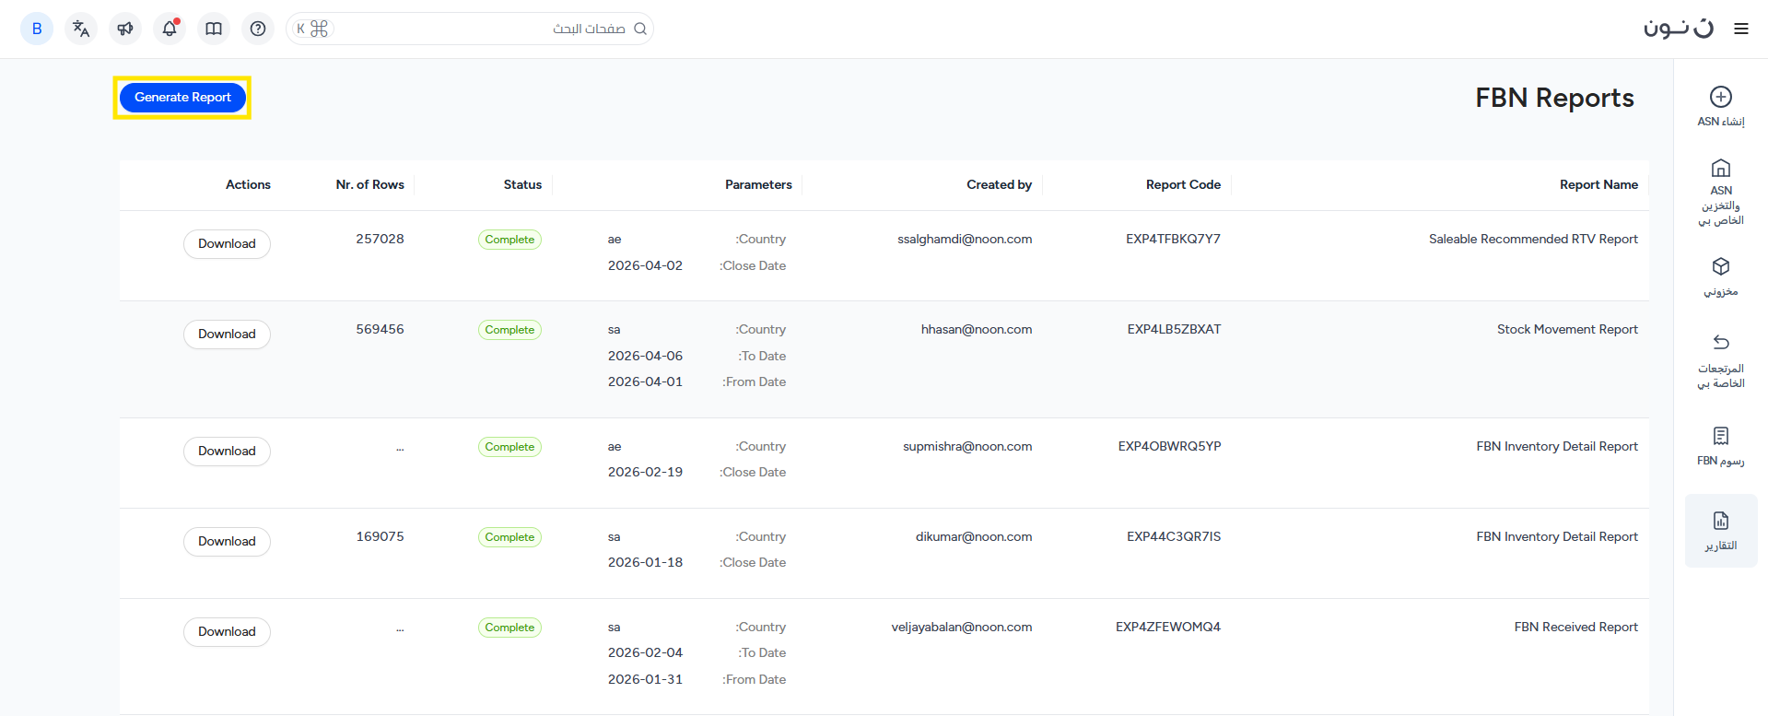Download the FBN Received Report

(x=227, y=632)
